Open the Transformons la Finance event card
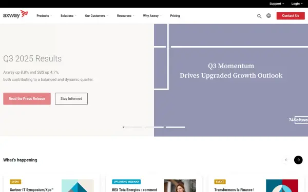This screenshot has height=192, width=308. coord(256,184)
